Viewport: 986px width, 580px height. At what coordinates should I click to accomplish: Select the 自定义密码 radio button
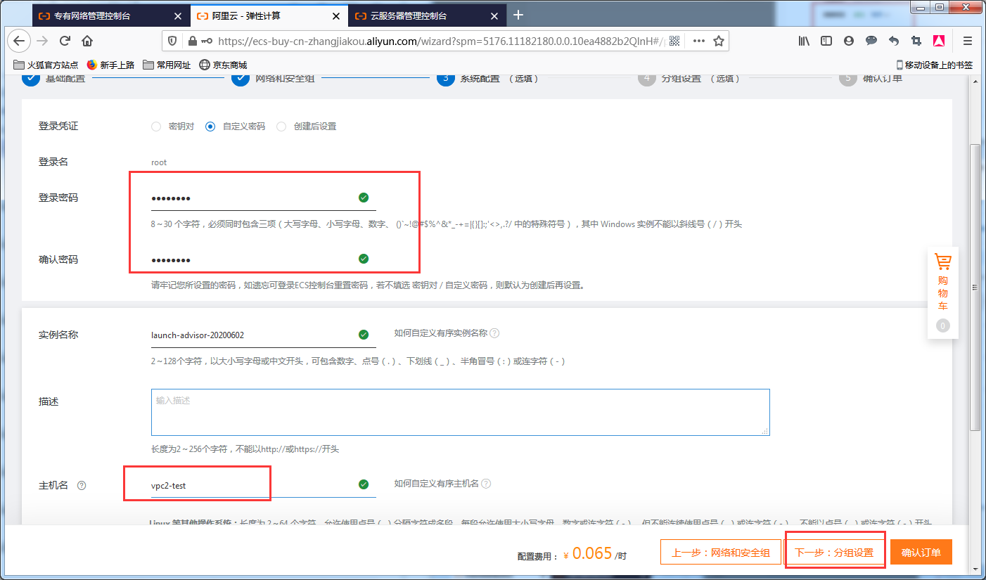pos(210,126)
